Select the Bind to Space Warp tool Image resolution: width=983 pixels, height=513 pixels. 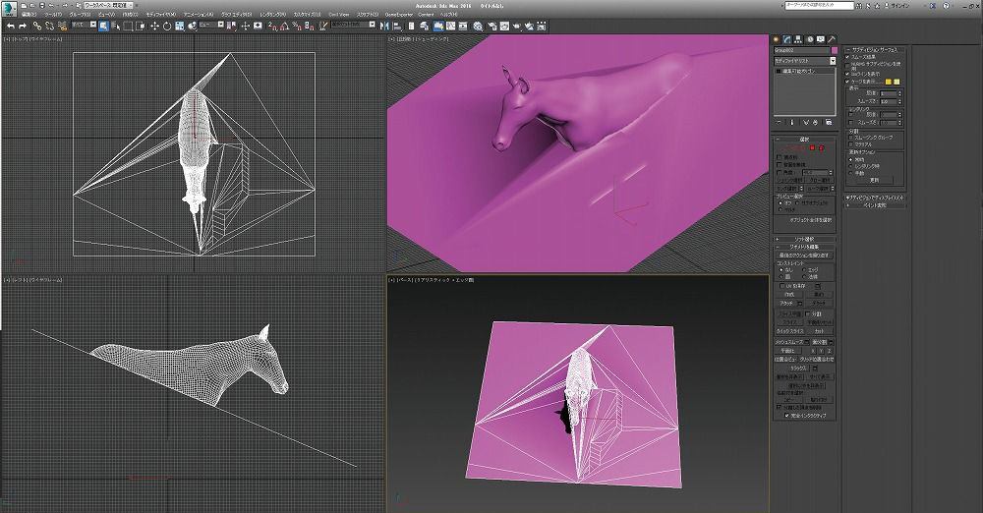[62, 26]
